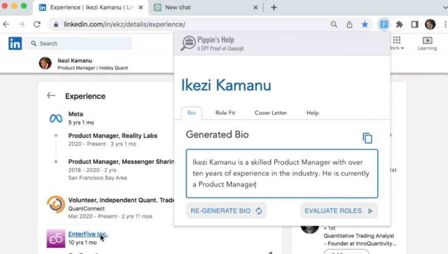This screenshot has height=254, width=448.
Task: Click the EnterFive e5 logo
Action: coord(56,238)
